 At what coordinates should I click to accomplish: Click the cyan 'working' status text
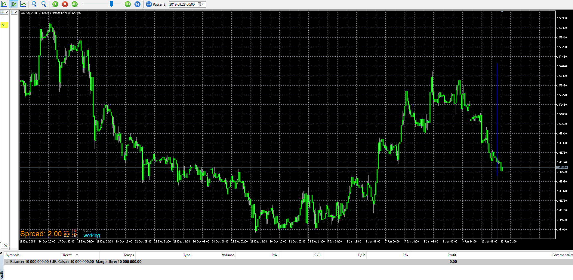point(92,236)
